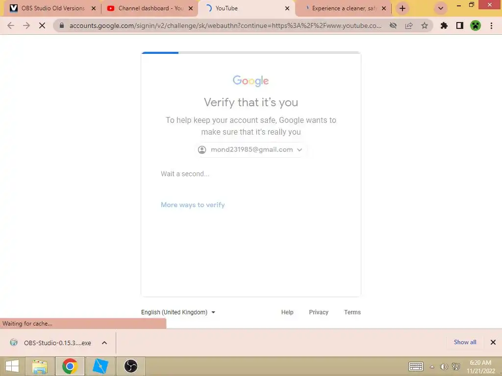Viewport: 502px width, 376px height.
Task: Close the downloads bar
Action: point(493,342)
